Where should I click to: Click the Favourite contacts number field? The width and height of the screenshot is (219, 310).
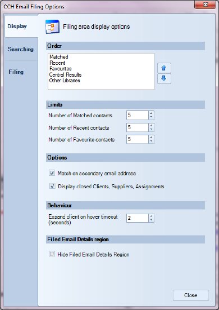(138, 139)
